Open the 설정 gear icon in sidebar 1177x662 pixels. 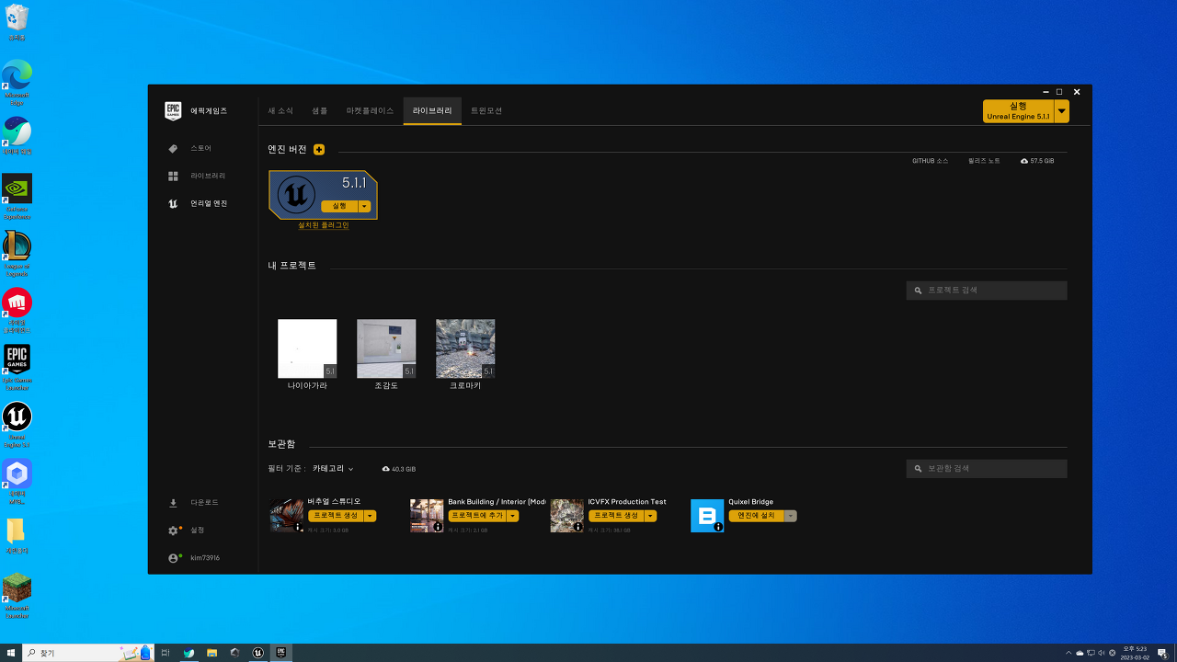click(173, 531)
